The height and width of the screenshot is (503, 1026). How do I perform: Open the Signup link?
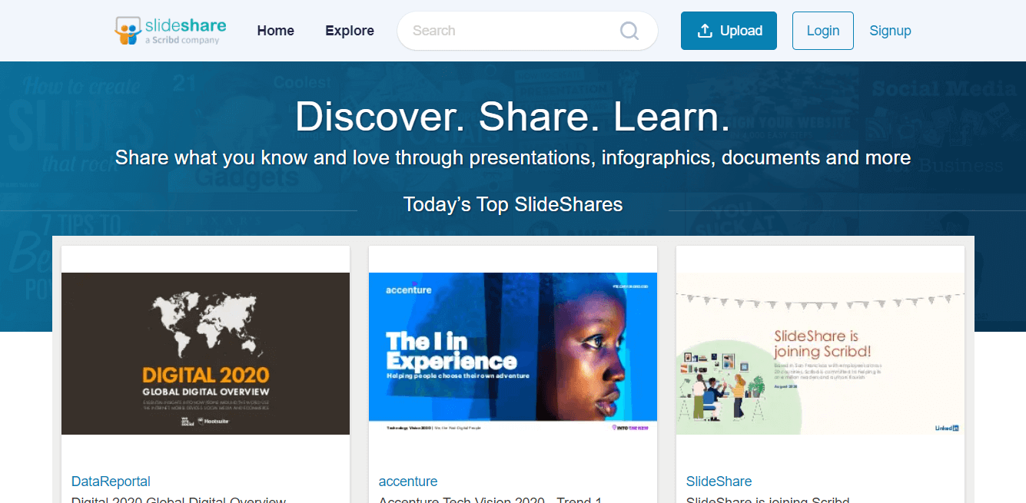pyautogui.click(x=890, y=31)
